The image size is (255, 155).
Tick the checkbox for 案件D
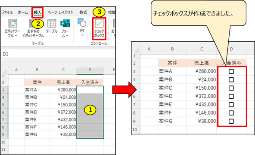click(x=231, y=96)
